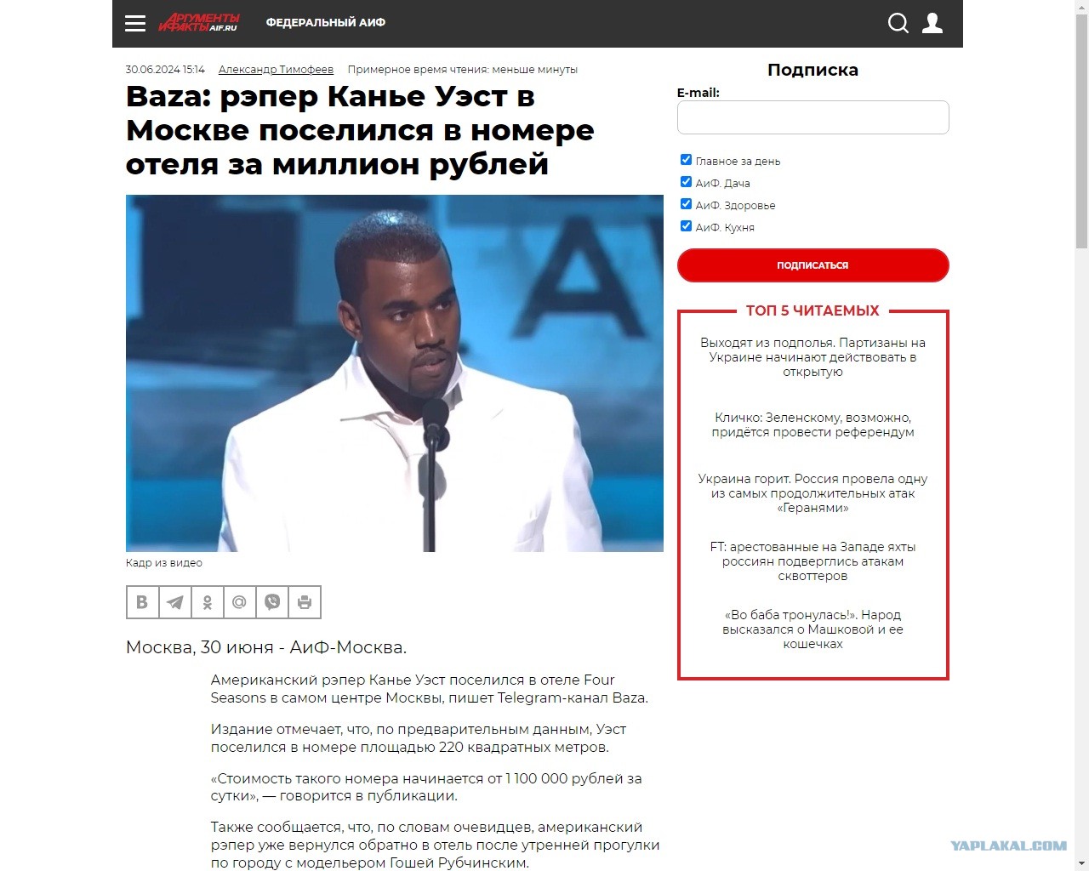Open 'Кличко: Зеленскому' top story
Screen dimensions: 1089x871
click(812, 425)
